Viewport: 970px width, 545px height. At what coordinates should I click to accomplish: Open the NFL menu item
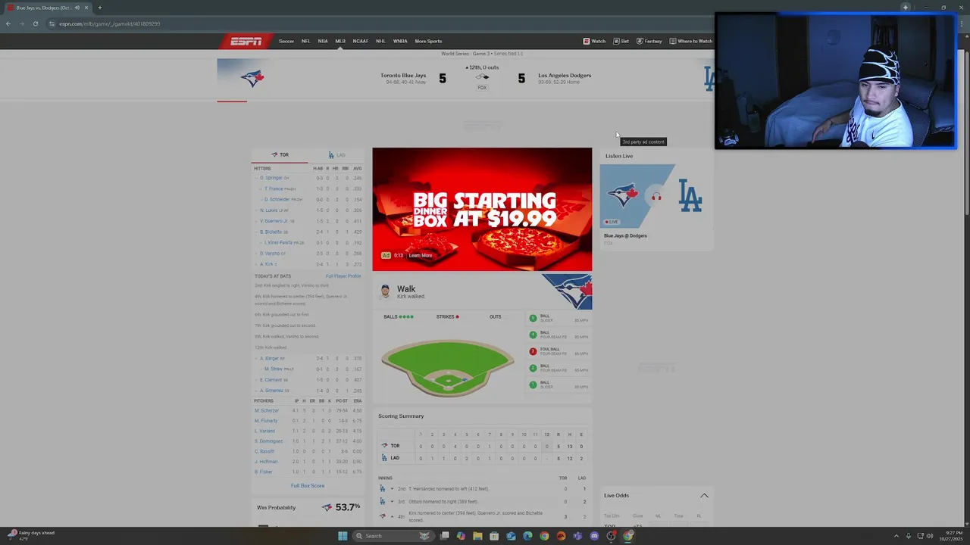click(305, 41)
